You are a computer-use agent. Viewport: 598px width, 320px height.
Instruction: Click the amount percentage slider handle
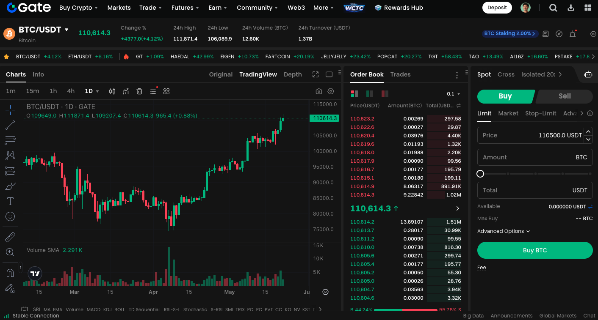pos(480,174)
